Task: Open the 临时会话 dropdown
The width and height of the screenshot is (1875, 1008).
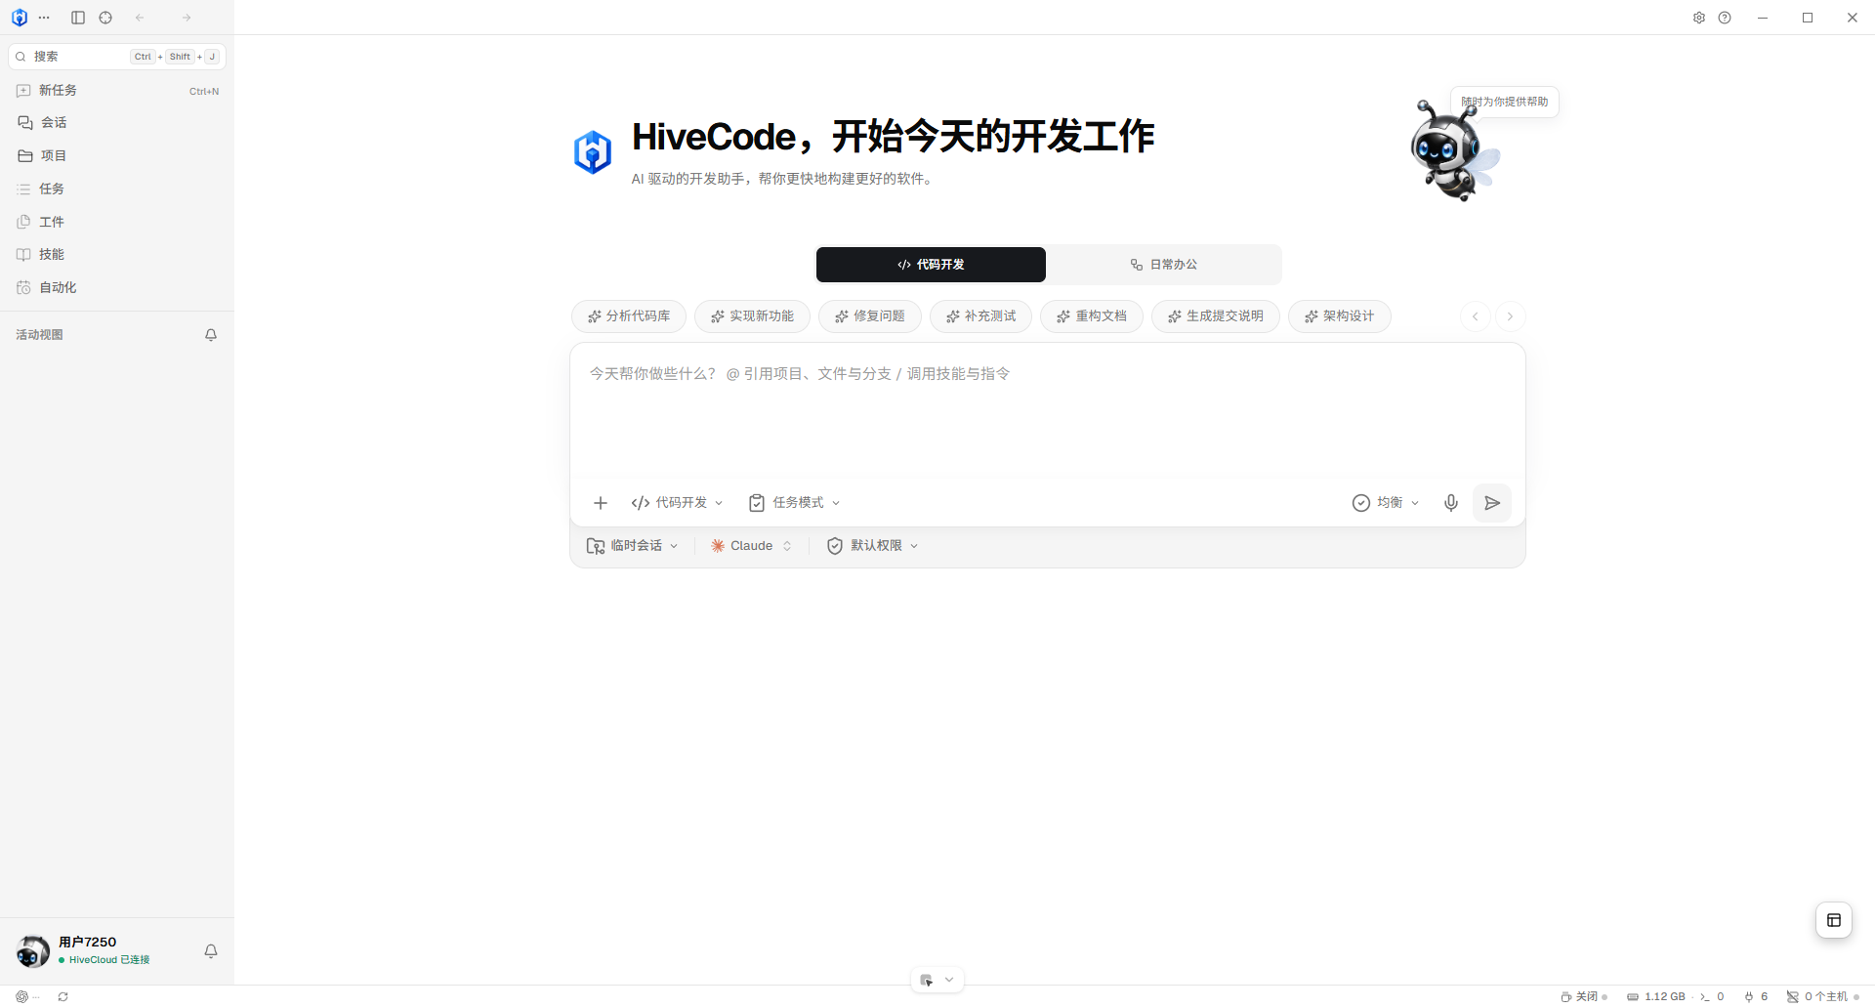Action: click(632, 546)
